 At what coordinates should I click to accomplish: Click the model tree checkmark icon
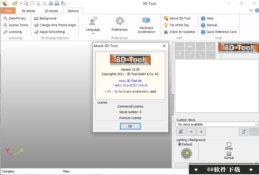click(x=200, y=55)
